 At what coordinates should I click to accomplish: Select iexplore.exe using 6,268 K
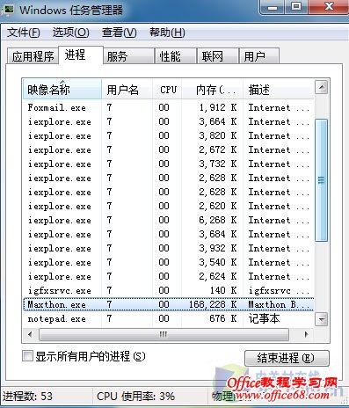click(x=168, y=220)
